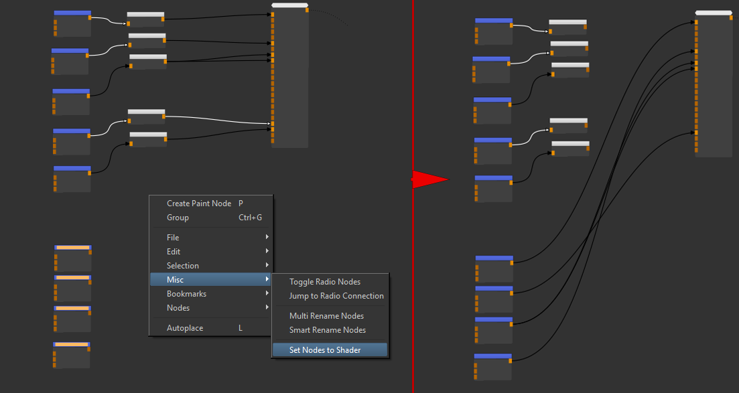Select Multi Rename Nodes
This screenshot has height=393, width=739.
pos(326,316)
